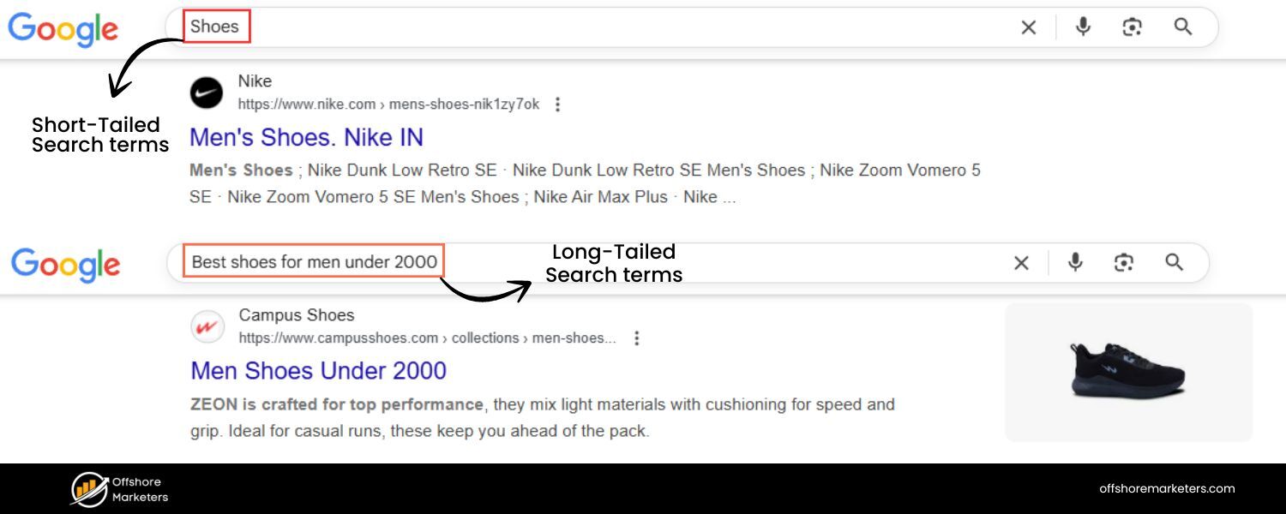Image resolution: width=1286 pixels, height=514 pixels.
Task: Open the "Men's Shoes. Nike IN" result
Action: click(x=306, y=137)
